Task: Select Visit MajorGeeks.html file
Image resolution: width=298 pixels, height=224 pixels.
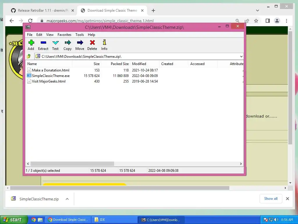Action: pyautogui.click(x=49, y=81)
